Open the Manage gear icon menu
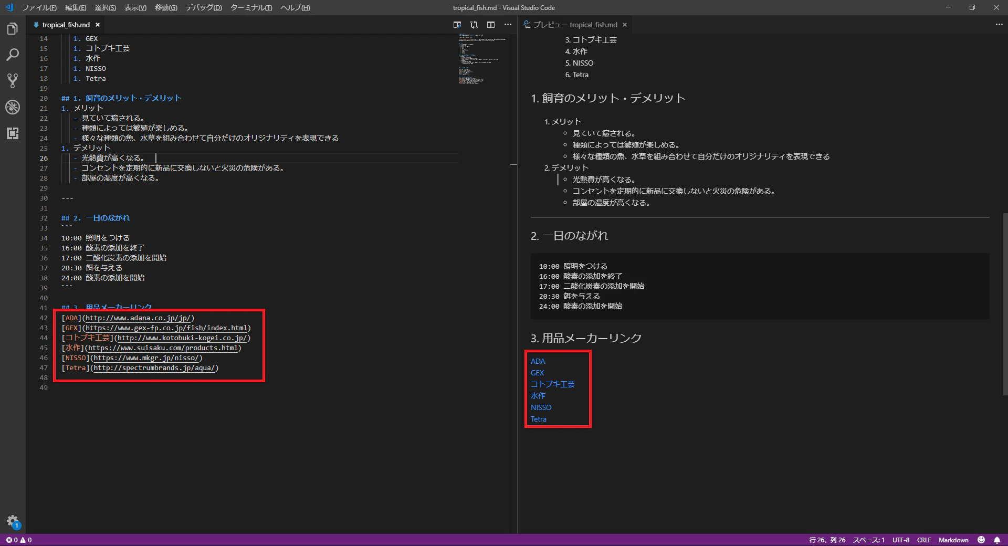The width and height of the screenshot is (1008, 546). click(x=13, y=521)
